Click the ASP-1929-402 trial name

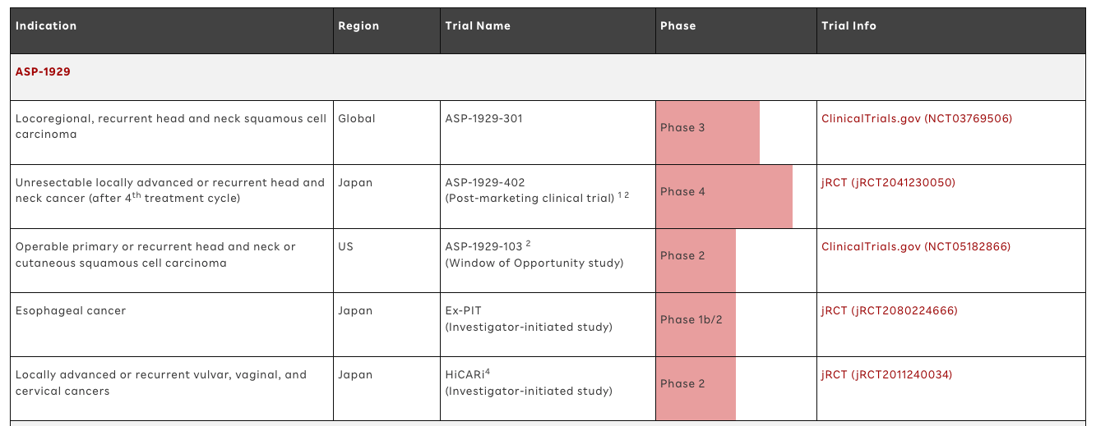click(x=485, y=183)
